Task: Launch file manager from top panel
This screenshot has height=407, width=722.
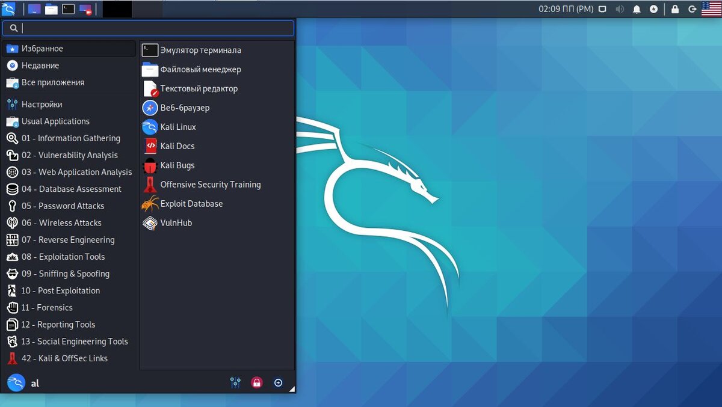Action: (51, 9)
